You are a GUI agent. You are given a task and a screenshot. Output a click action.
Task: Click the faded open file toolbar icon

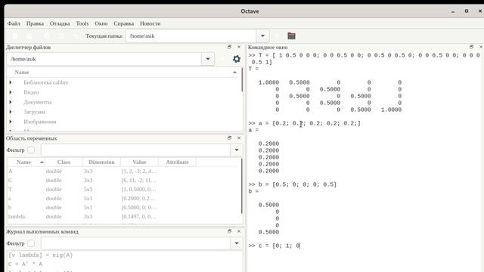click(29, 36)
